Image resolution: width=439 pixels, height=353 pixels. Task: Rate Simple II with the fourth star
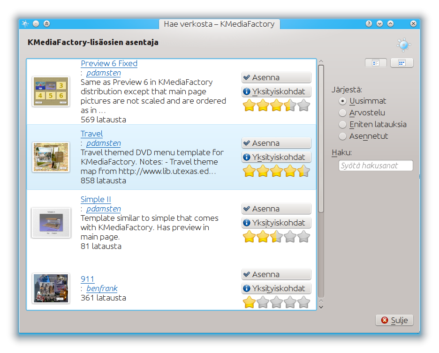point(290,237)
